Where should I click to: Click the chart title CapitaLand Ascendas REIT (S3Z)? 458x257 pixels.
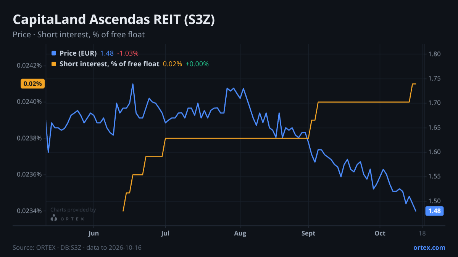[114, 20]
